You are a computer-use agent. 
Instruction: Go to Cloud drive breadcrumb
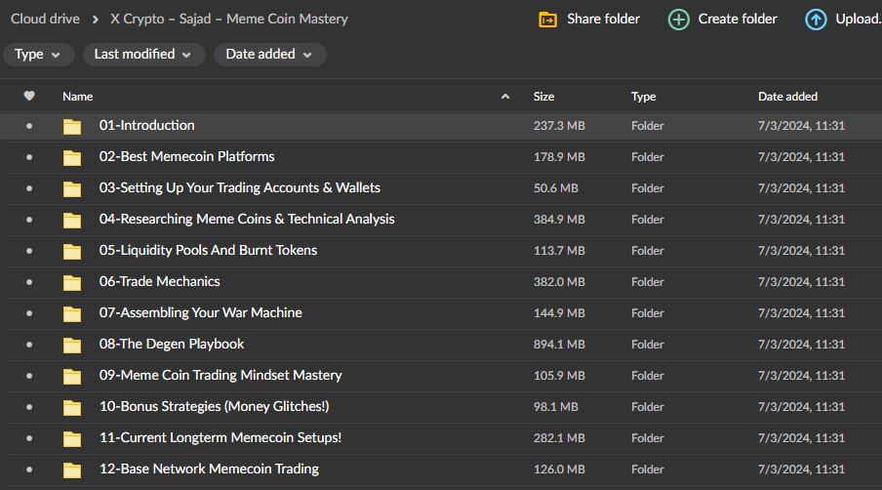45,19
